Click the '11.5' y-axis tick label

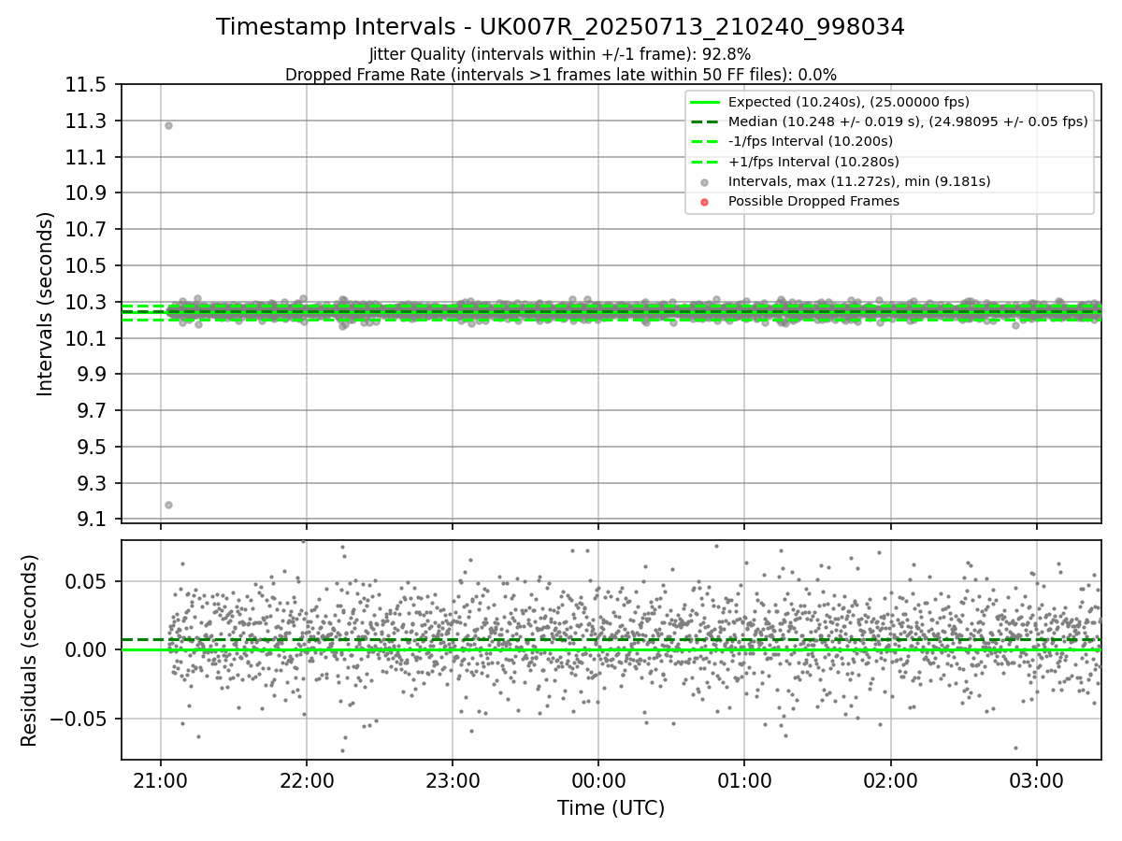tap(84, 85)
